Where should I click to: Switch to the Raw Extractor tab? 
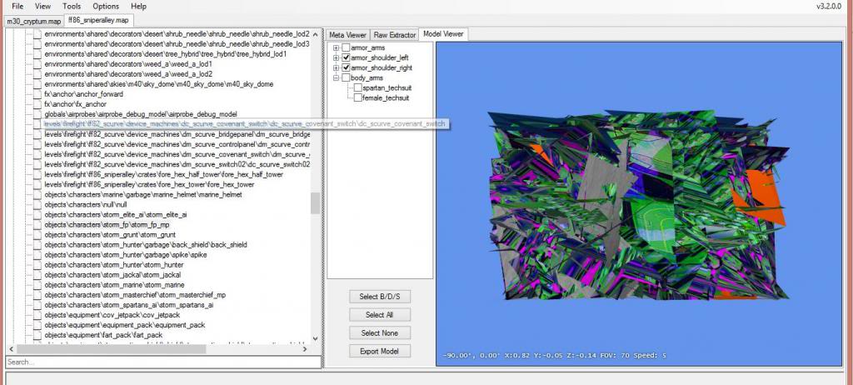394,35
